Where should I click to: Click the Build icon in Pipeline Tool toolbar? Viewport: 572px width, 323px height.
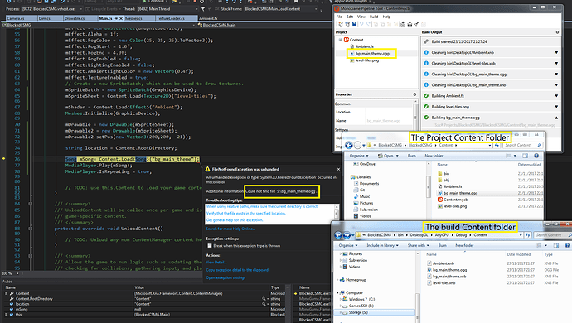click(x=403, y=24)
